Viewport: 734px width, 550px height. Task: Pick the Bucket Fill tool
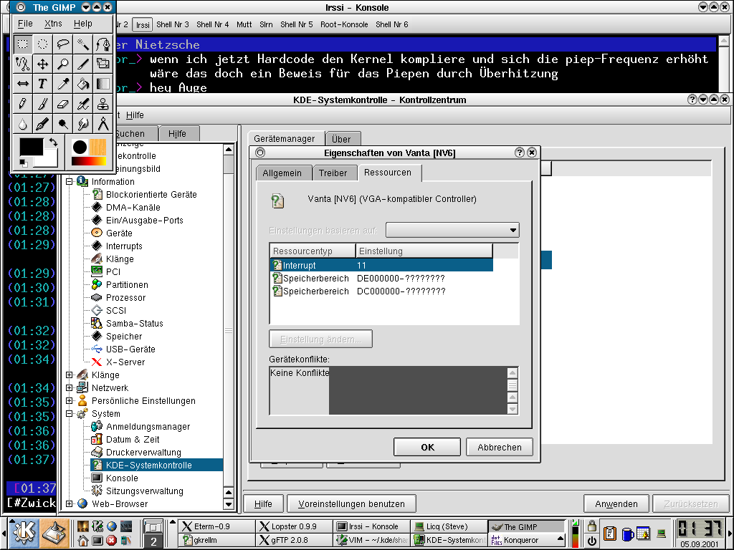(x=83, y=84)
